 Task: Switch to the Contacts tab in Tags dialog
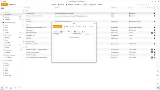77,32
